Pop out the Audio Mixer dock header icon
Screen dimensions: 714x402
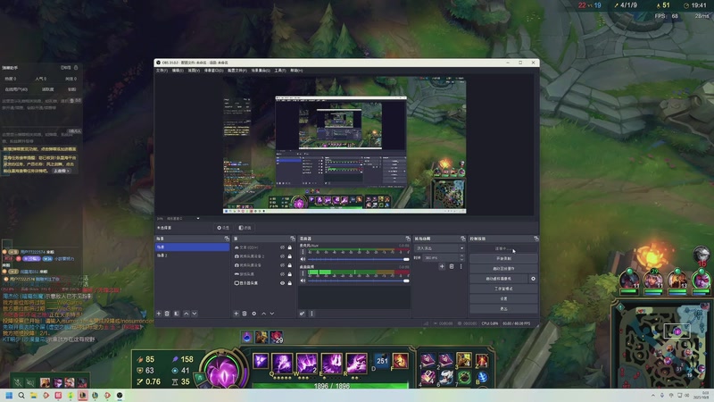click(408, 239)
